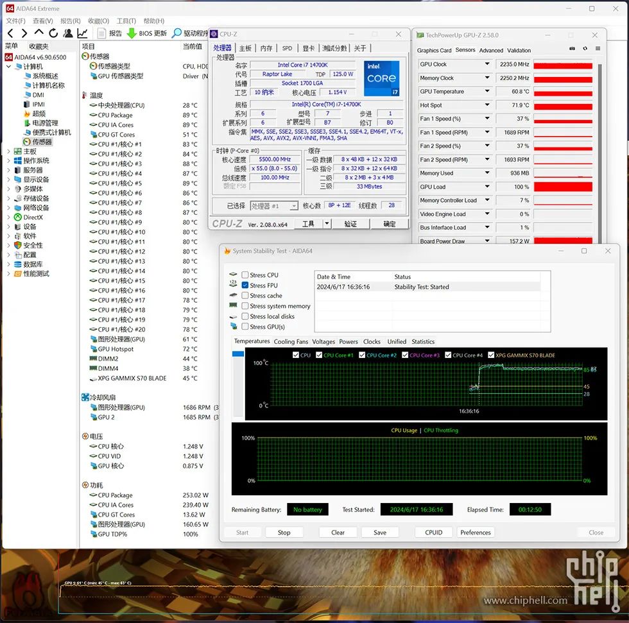629x623 pixels.
Task: Click the Stress GPU(s) row icon
Action: (234, 327)
